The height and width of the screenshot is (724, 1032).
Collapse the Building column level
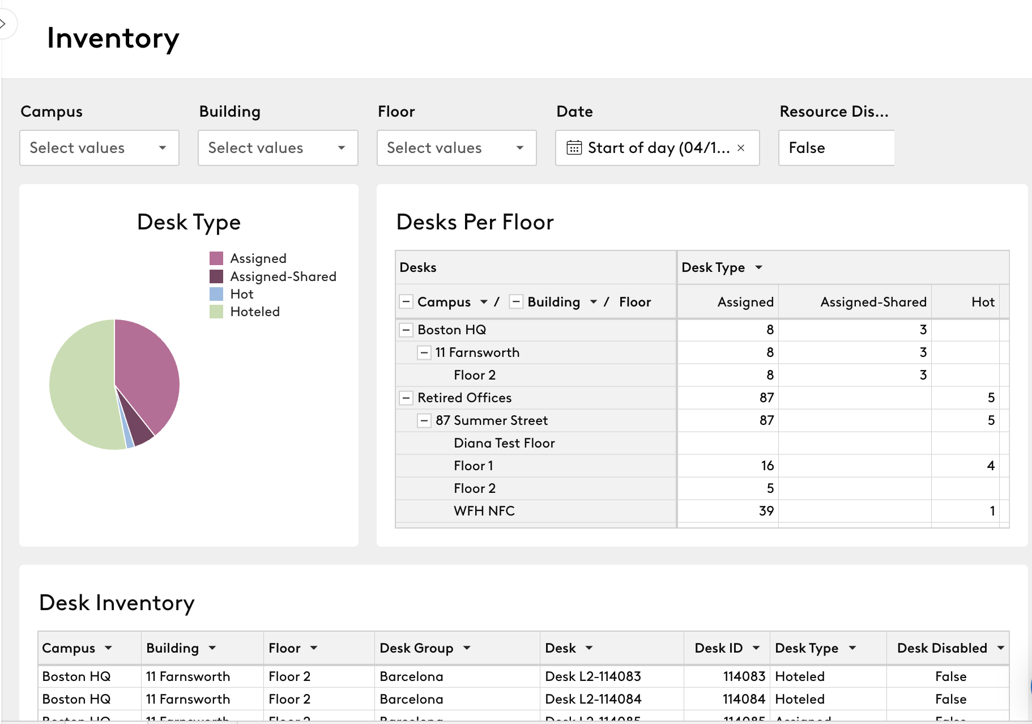click(515, 302)
